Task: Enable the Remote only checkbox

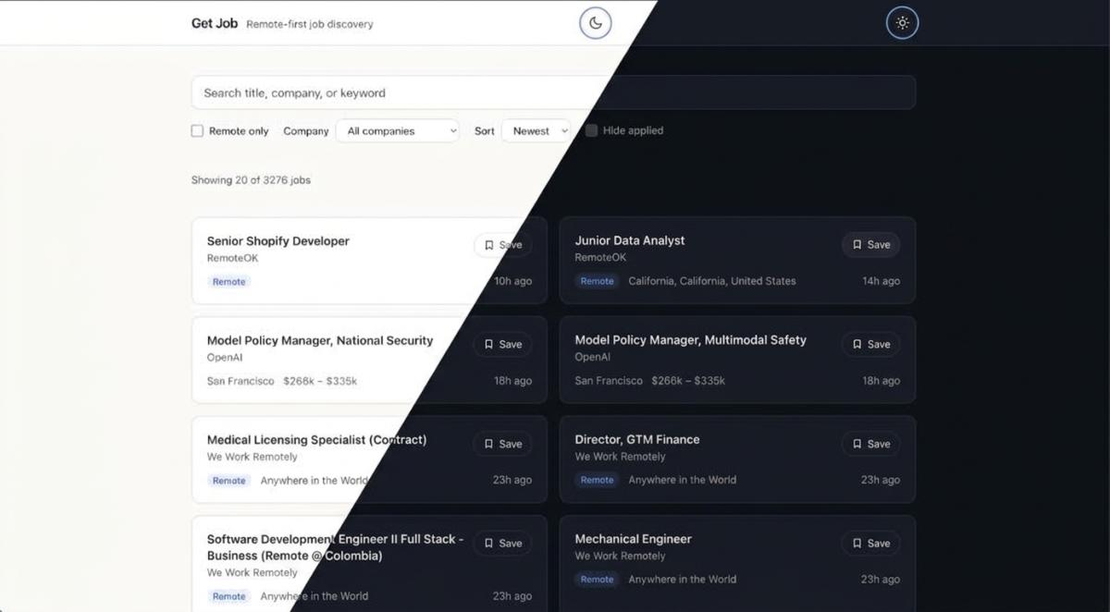Action: point(197,131)
